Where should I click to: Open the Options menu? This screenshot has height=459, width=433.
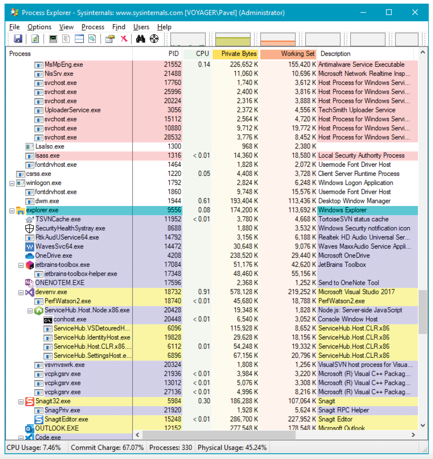(40, 27)
